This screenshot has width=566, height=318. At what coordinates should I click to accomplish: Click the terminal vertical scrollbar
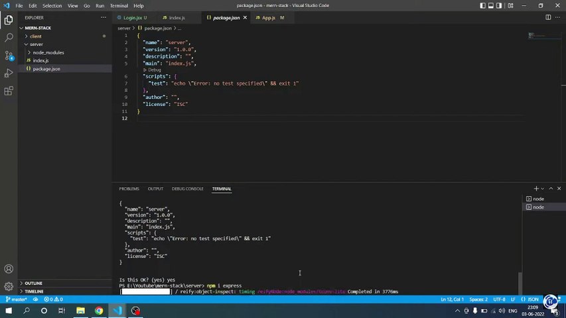coord(520,283)
